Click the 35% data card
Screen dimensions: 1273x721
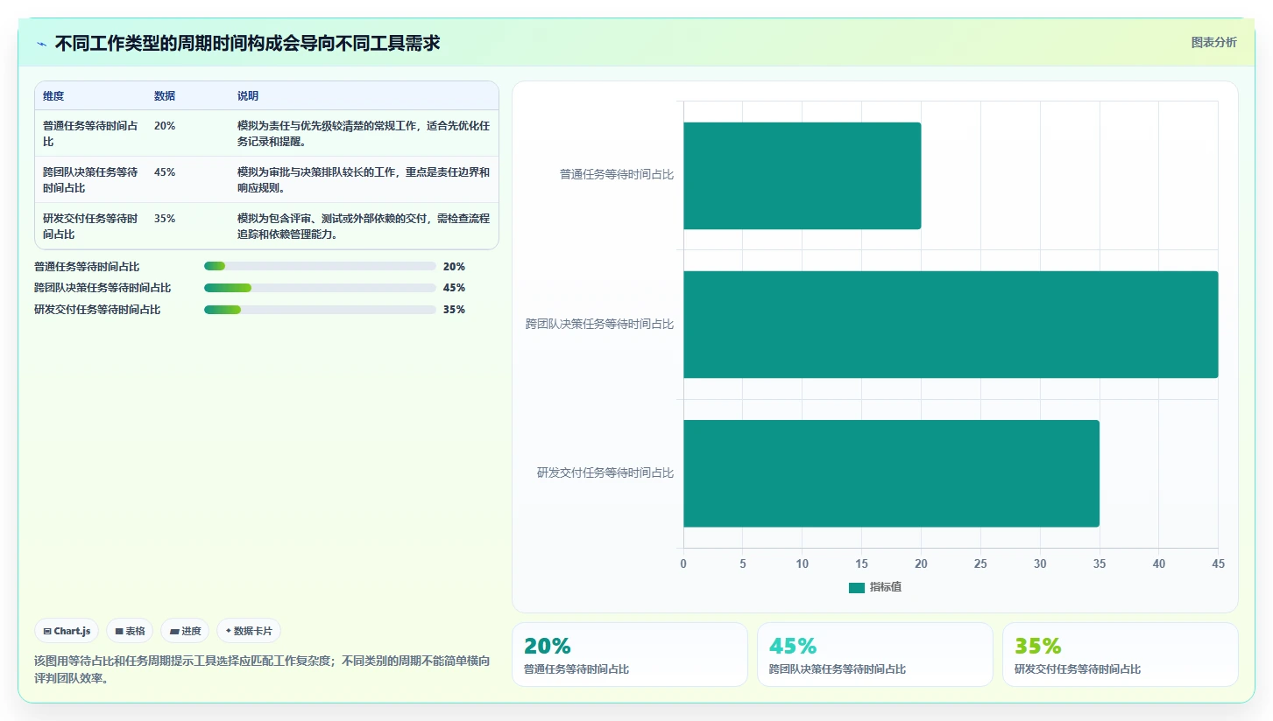[x=1121, y=654]
